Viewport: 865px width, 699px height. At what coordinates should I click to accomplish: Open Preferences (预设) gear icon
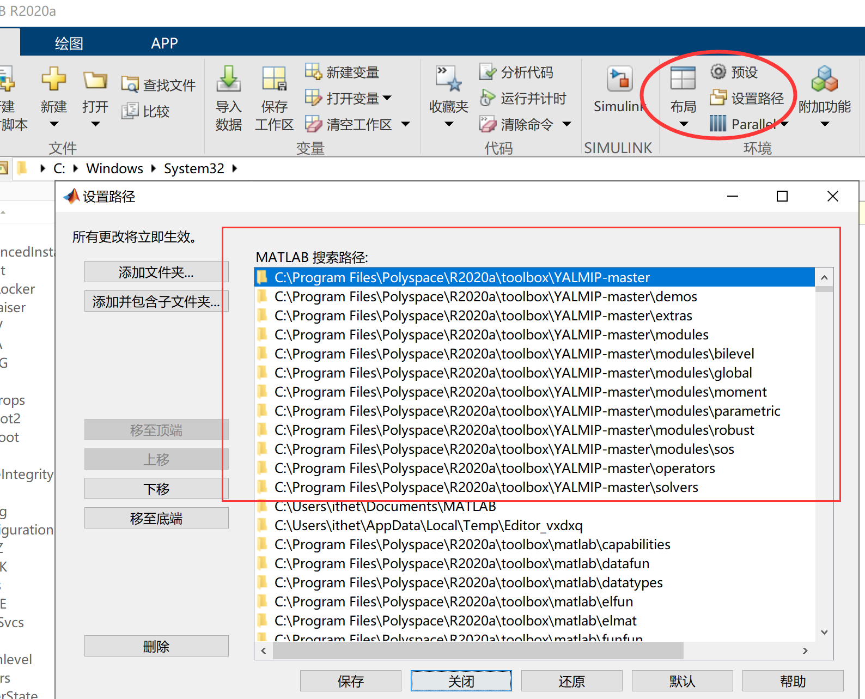(x=718, y=71)
